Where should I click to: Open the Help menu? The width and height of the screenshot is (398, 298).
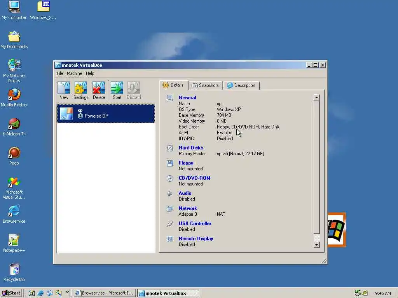point(90,73)
